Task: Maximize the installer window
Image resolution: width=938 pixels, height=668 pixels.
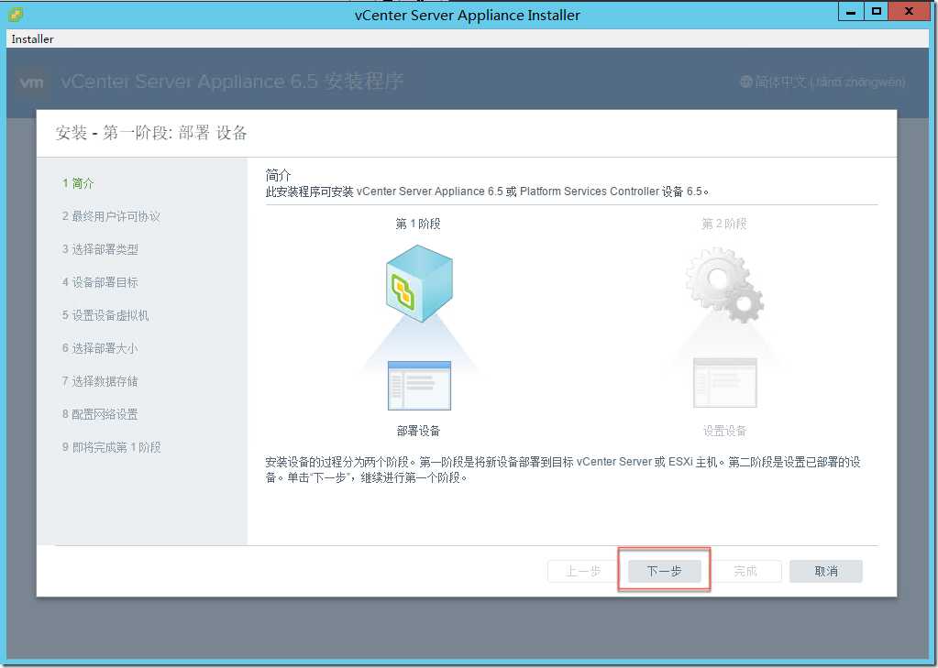Action: 877,11
